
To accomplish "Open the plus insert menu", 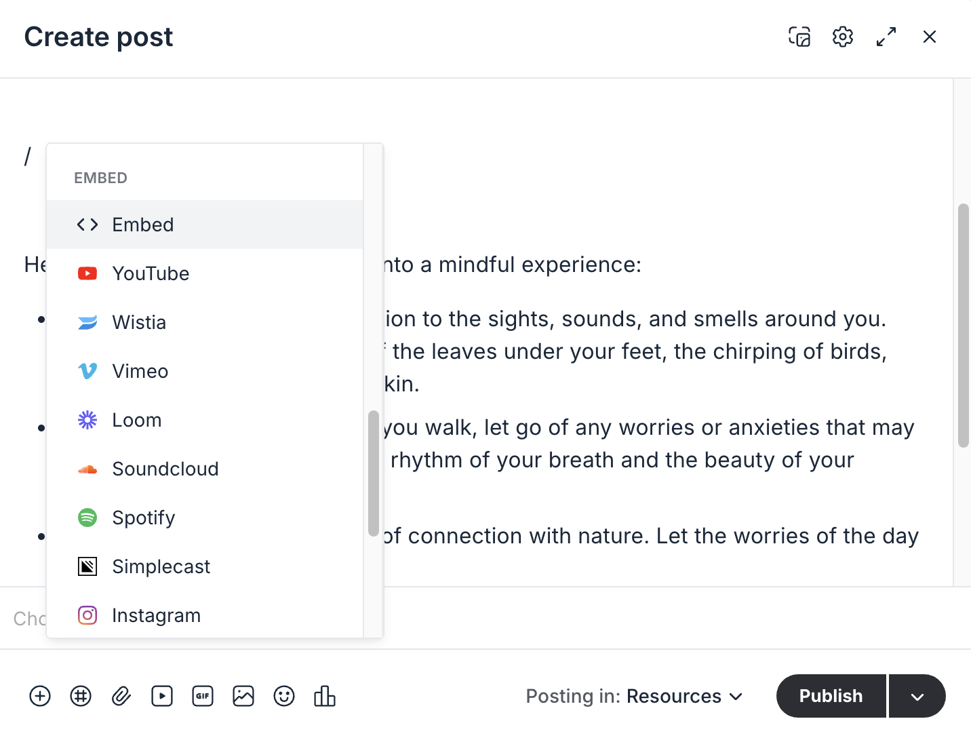I will [x=39, y=696].
